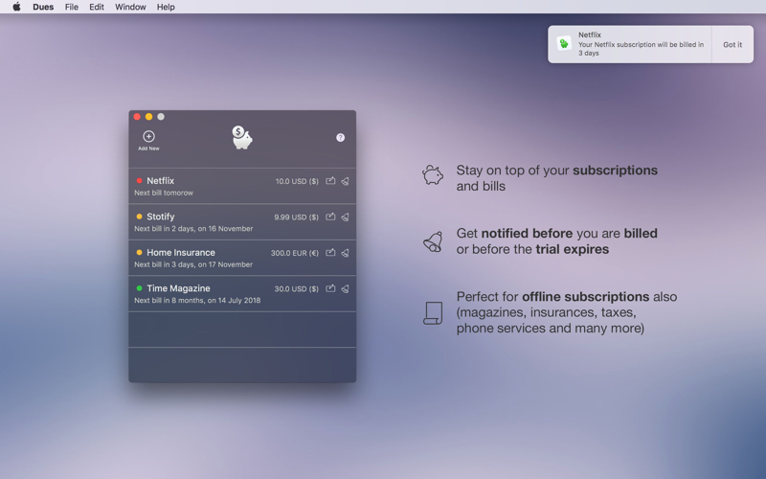
Task: Open the help question mark icon
Action: coord(341,138)
